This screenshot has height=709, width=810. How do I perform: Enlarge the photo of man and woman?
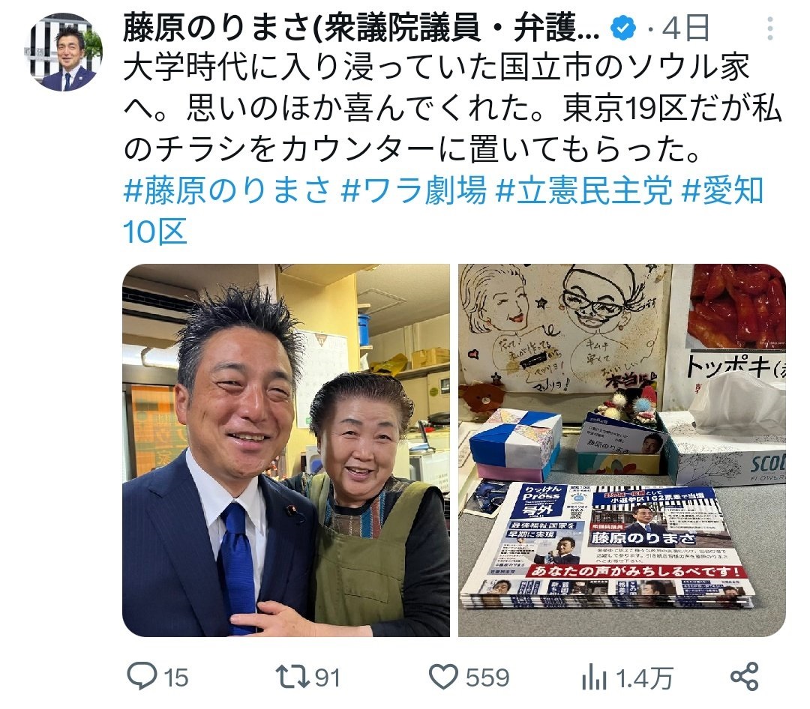(x=286, y=450)
